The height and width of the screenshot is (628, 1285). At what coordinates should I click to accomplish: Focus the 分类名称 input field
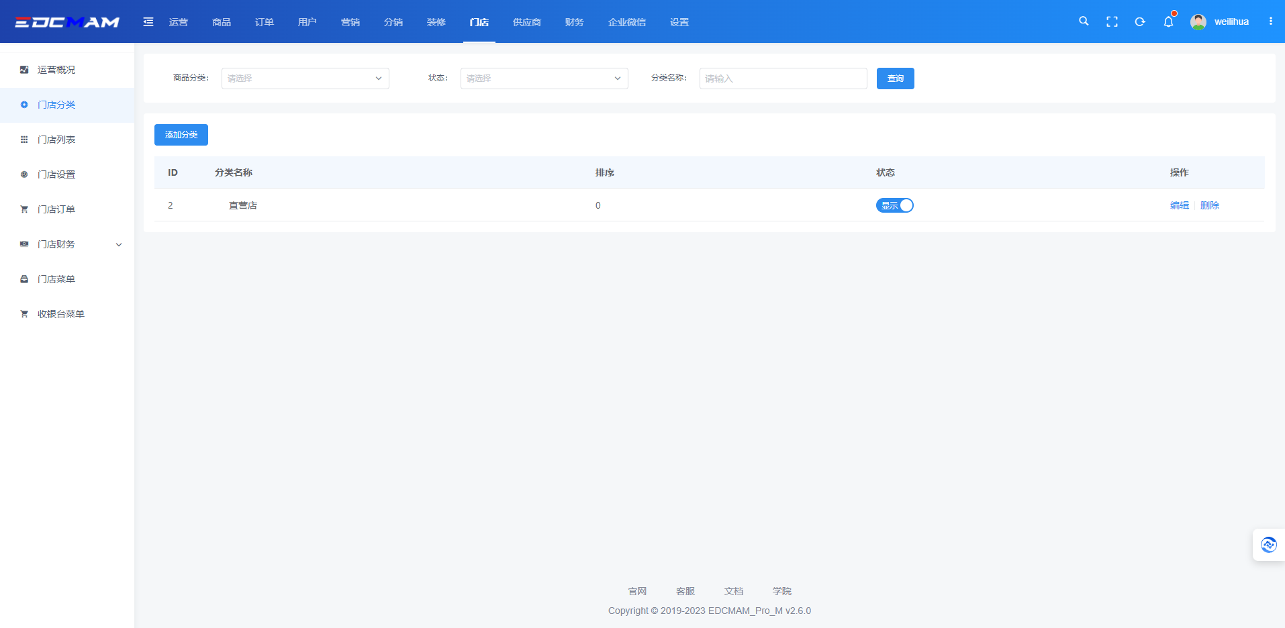pyautogui.click(x=783, y=78)
